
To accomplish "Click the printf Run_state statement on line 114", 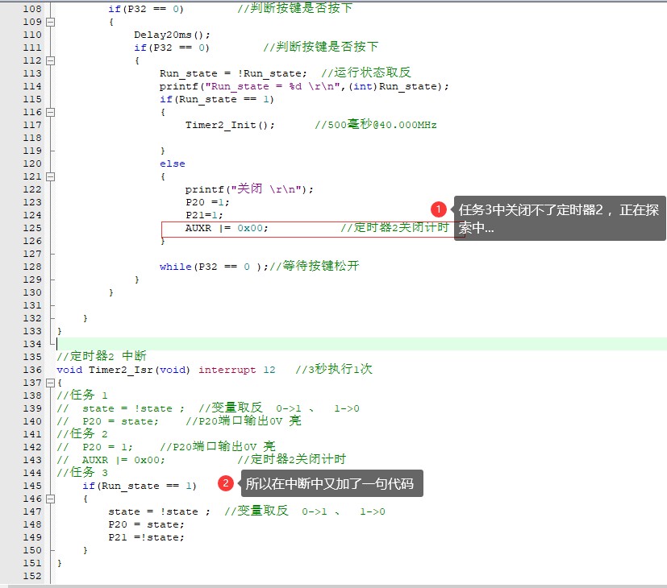I will [x=304, y=87].
